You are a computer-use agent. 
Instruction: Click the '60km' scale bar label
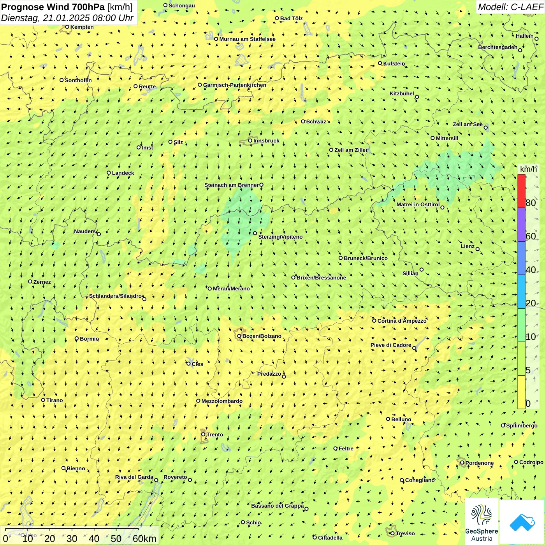[x=144, y=539]
